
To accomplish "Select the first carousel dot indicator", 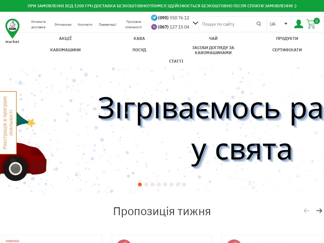I will [x=140, y=184].
